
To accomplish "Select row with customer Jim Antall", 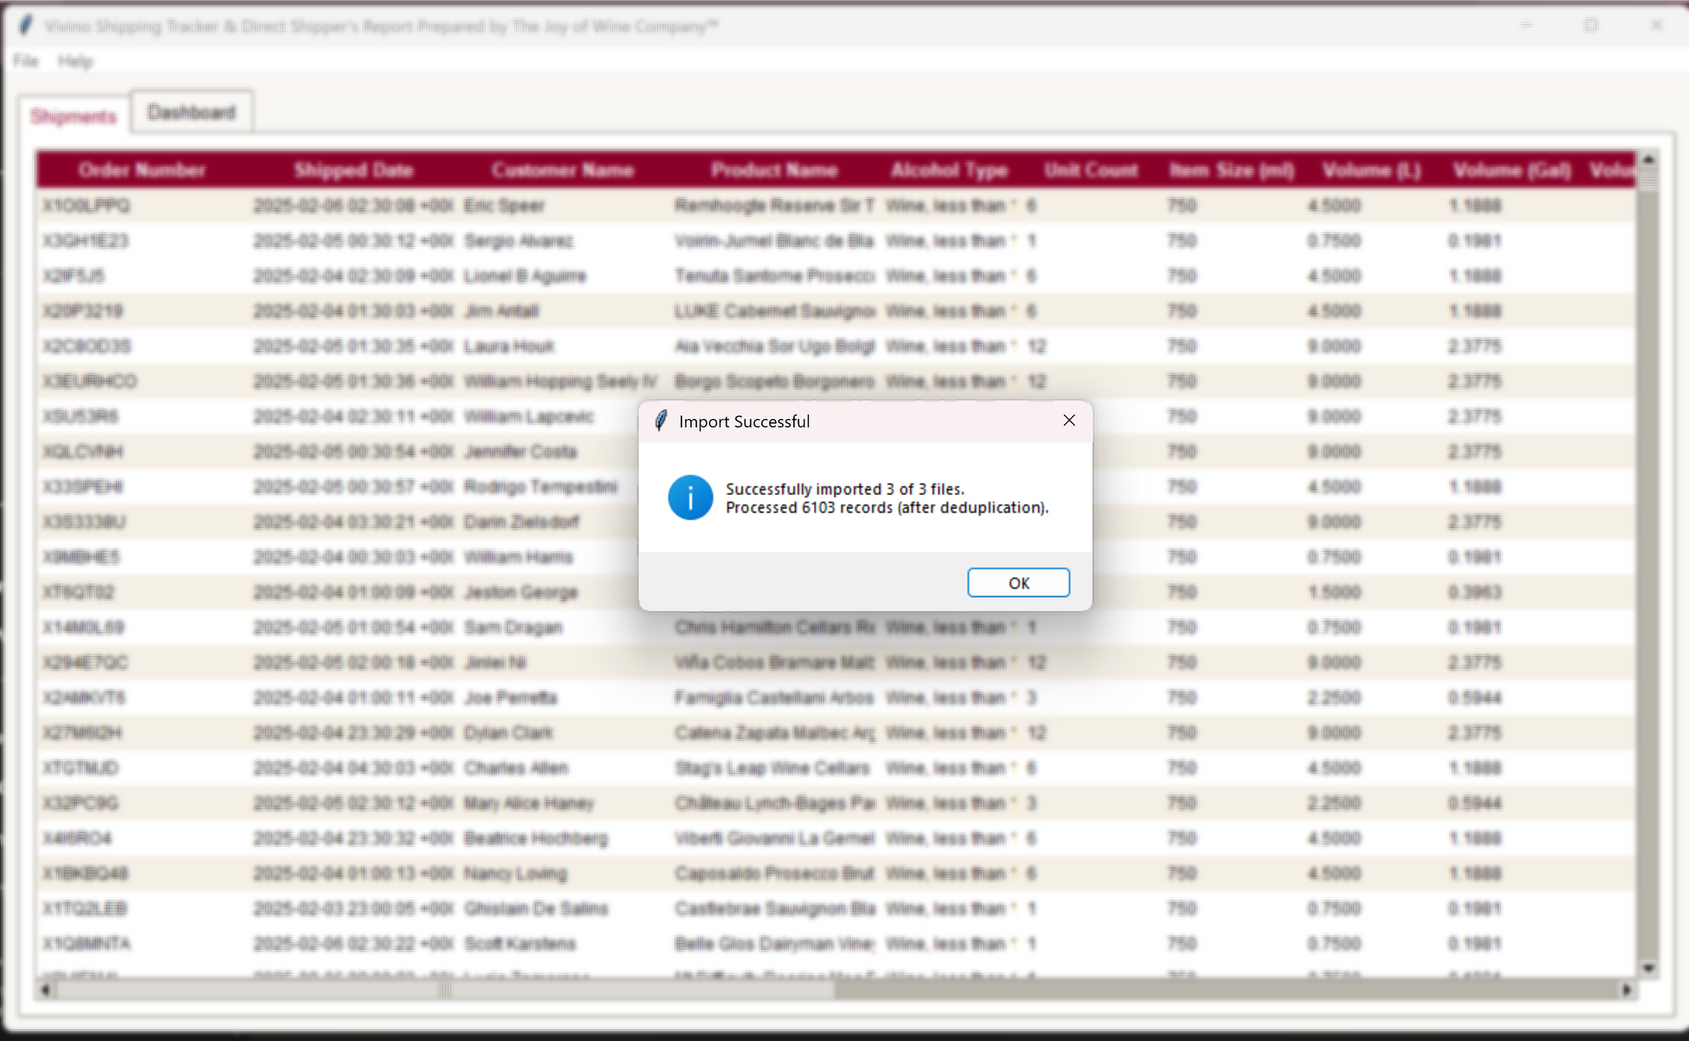I will tap(836, 311).
